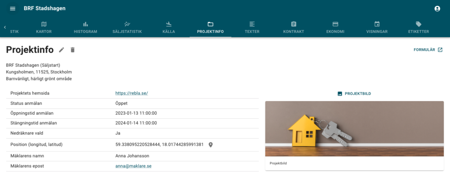Click the map pin icon beside position
450x173 pixels.
point(210,145)
